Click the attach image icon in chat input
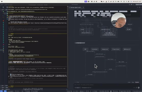This screenshot has width=142, height=92. 136,88
